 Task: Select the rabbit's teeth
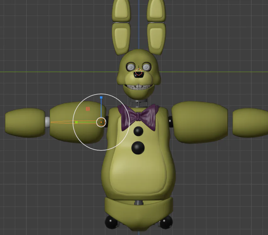(x=139, y=87)
